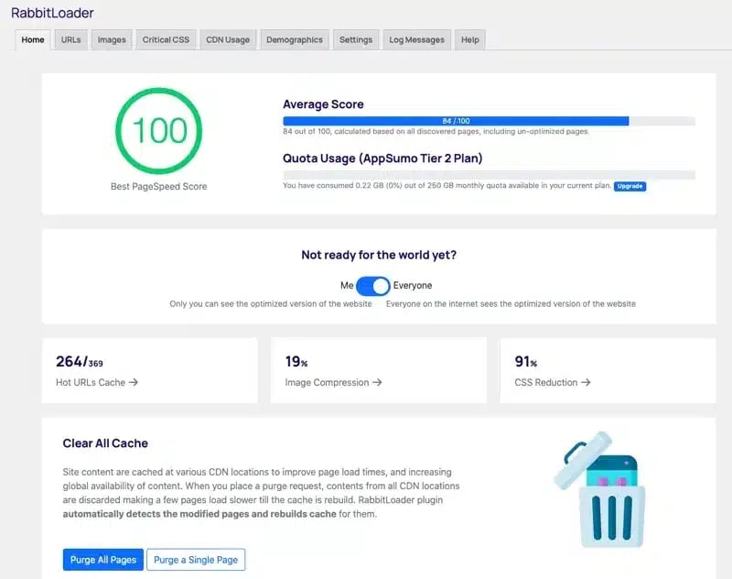Open the URLs tab
Image resolution: width=732 pixels, height=579 pixels.
tap(70, 40)
